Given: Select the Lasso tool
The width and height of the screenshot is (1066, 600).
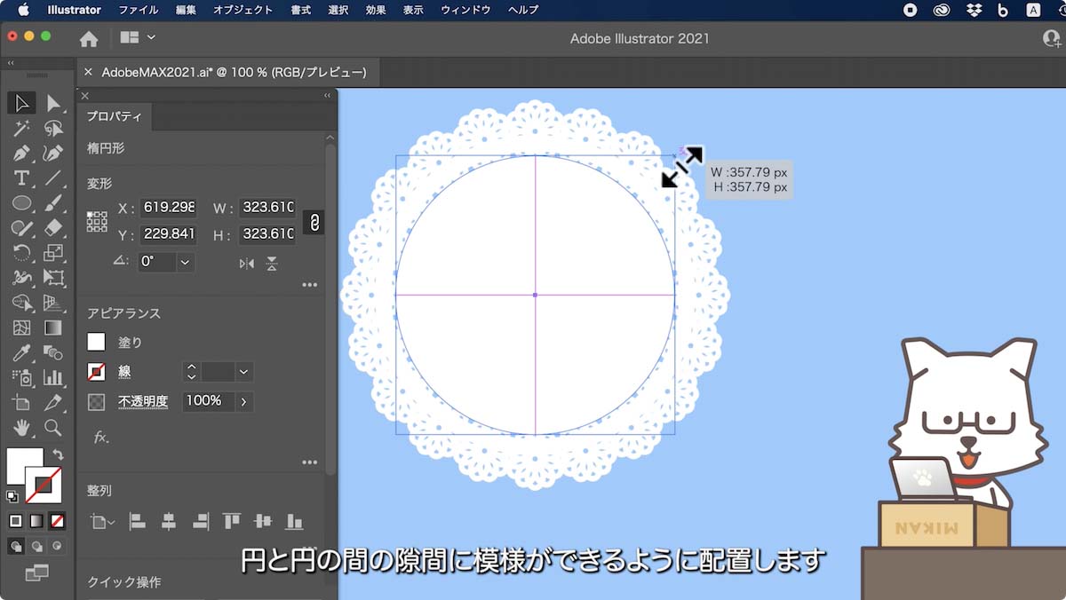Looking at the screenshot, I should (53, 129).
